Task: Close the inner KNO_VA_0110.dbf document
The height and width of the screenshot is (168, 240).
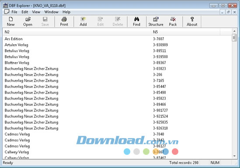Action: (x=234, y=12)
